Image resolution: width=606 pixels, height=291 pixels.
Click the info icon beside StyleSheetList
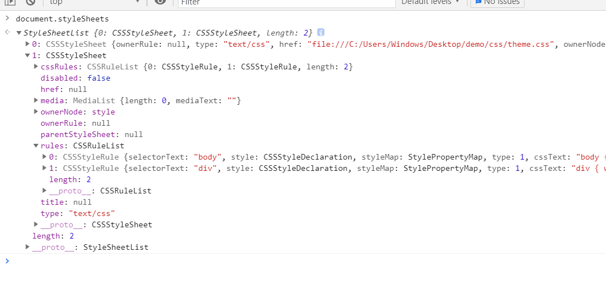pos(321,33)
